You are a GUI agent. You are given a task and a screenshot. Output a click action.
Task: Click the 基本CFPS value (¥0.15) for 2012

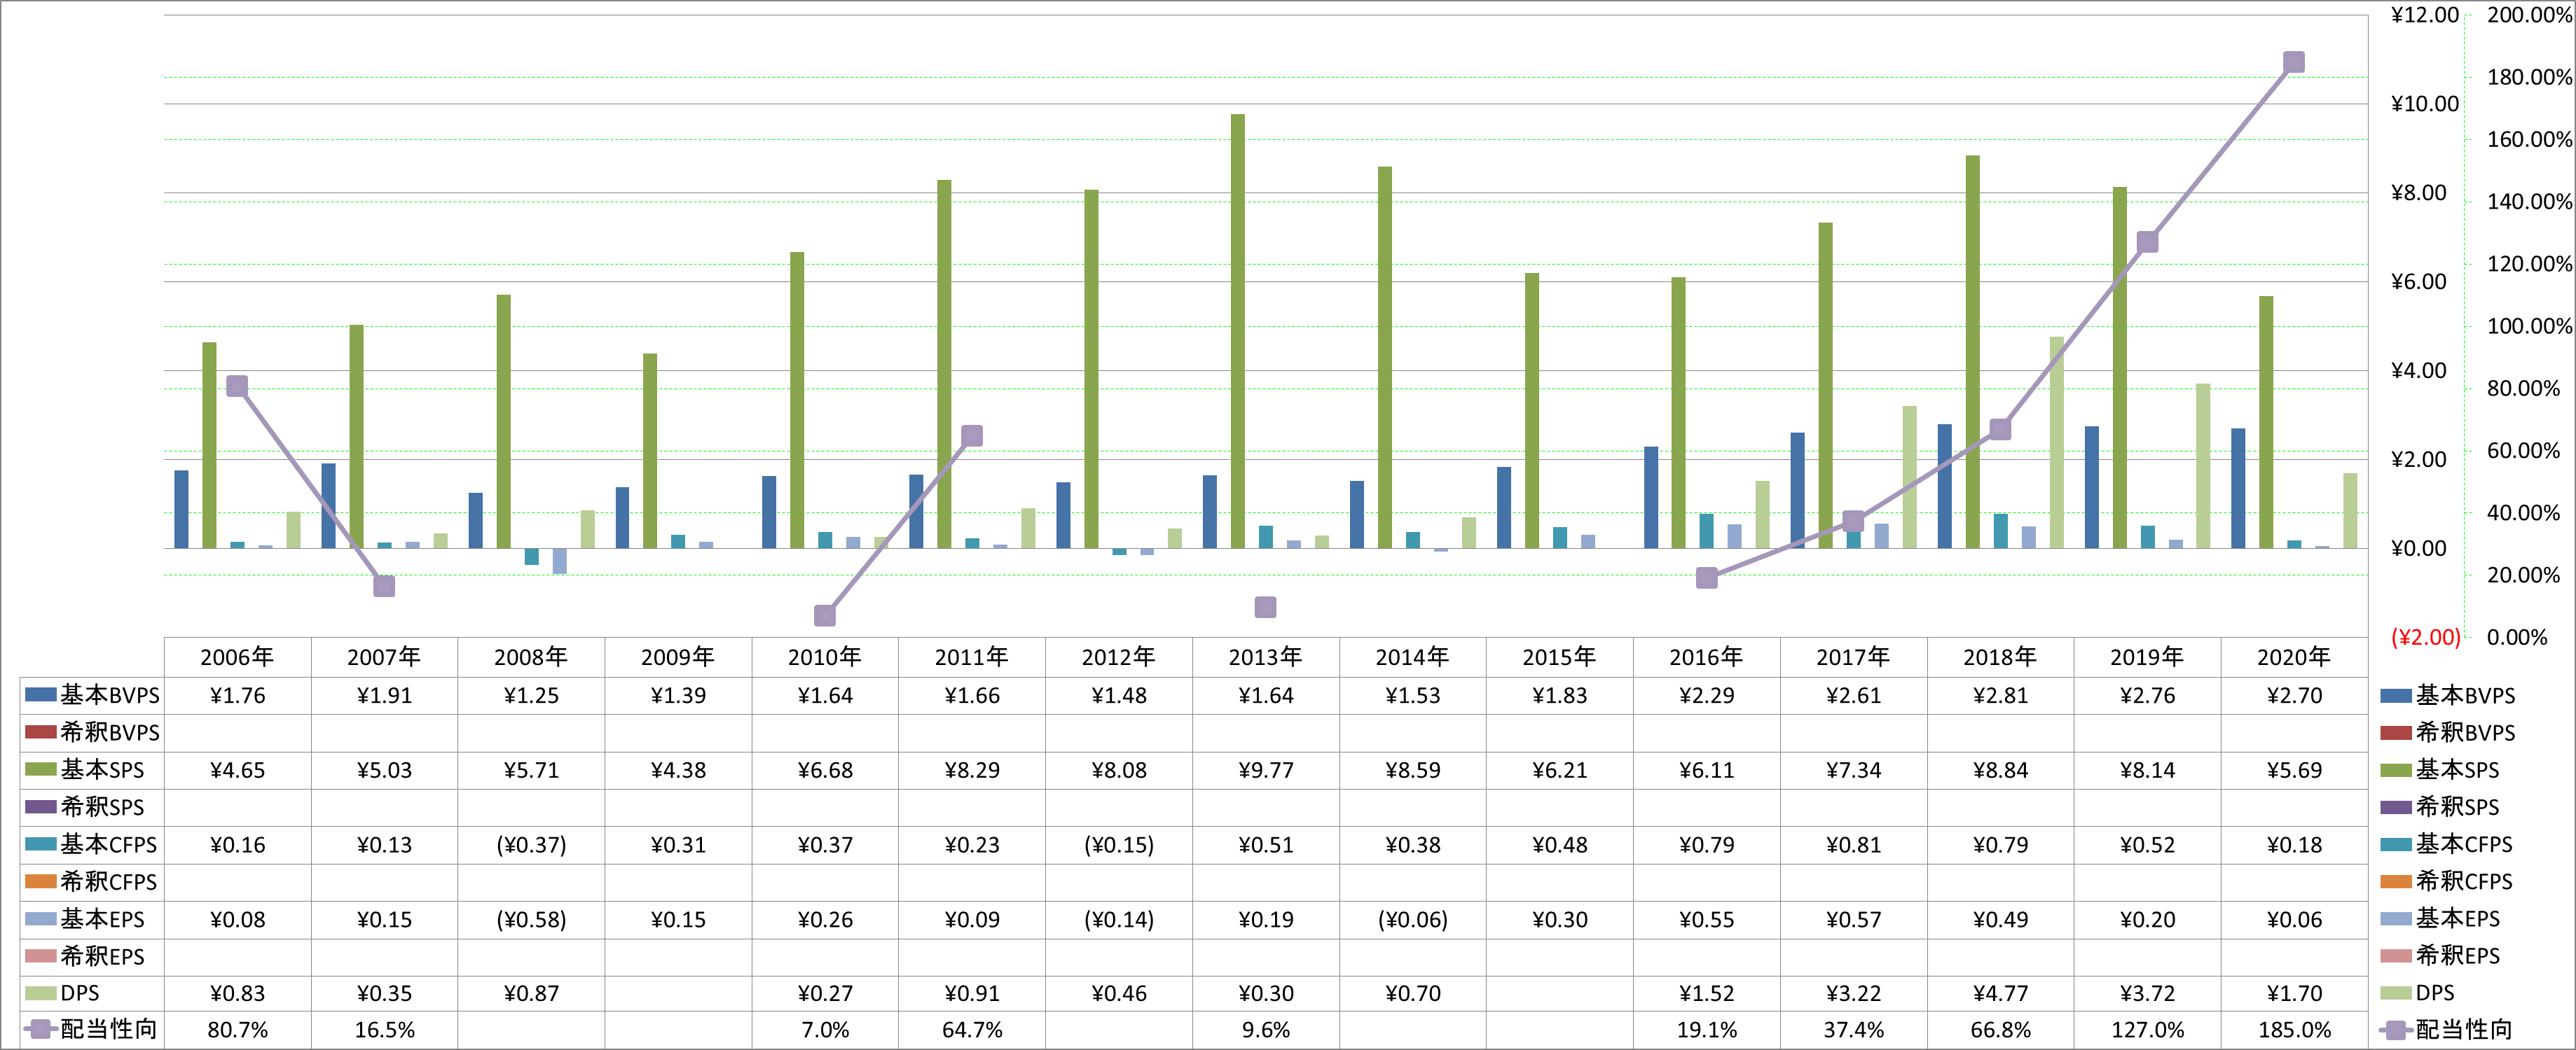point(1119,845)
